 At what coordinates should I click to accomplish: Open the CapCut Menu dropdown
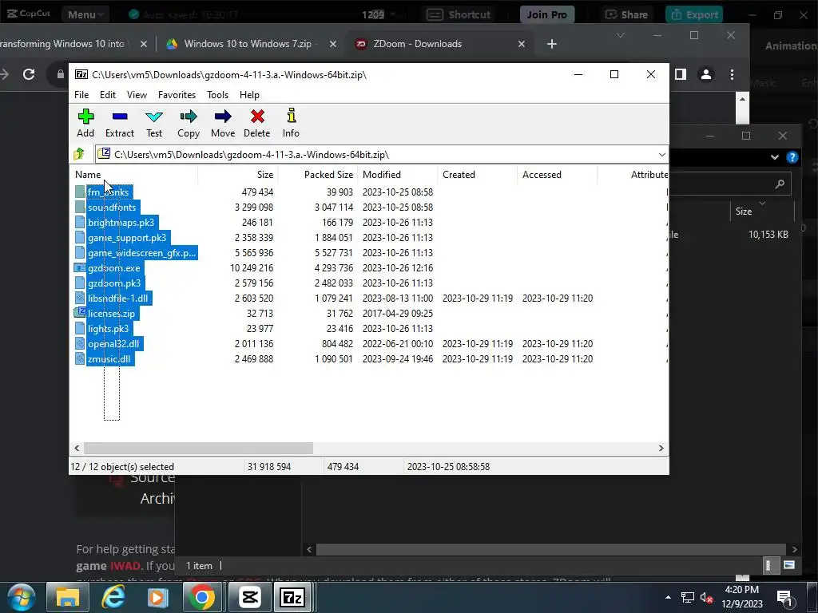point(85,14)
